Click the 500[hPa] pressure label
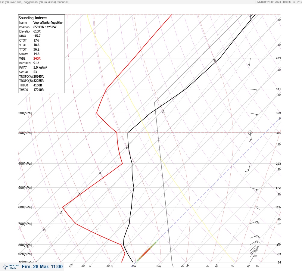Viewport: 302px width, 271px height. coord(25,188)
